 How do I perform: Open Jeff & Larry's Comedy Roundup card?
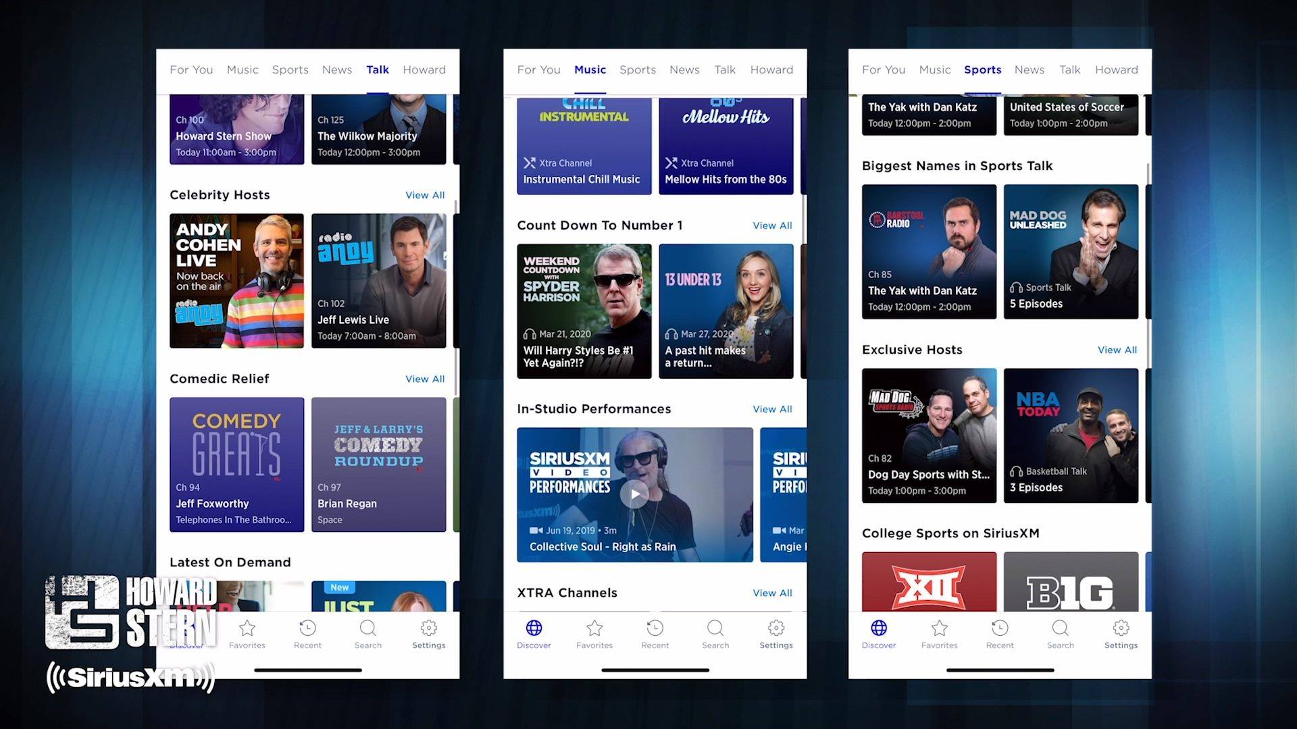click(379, 464)
